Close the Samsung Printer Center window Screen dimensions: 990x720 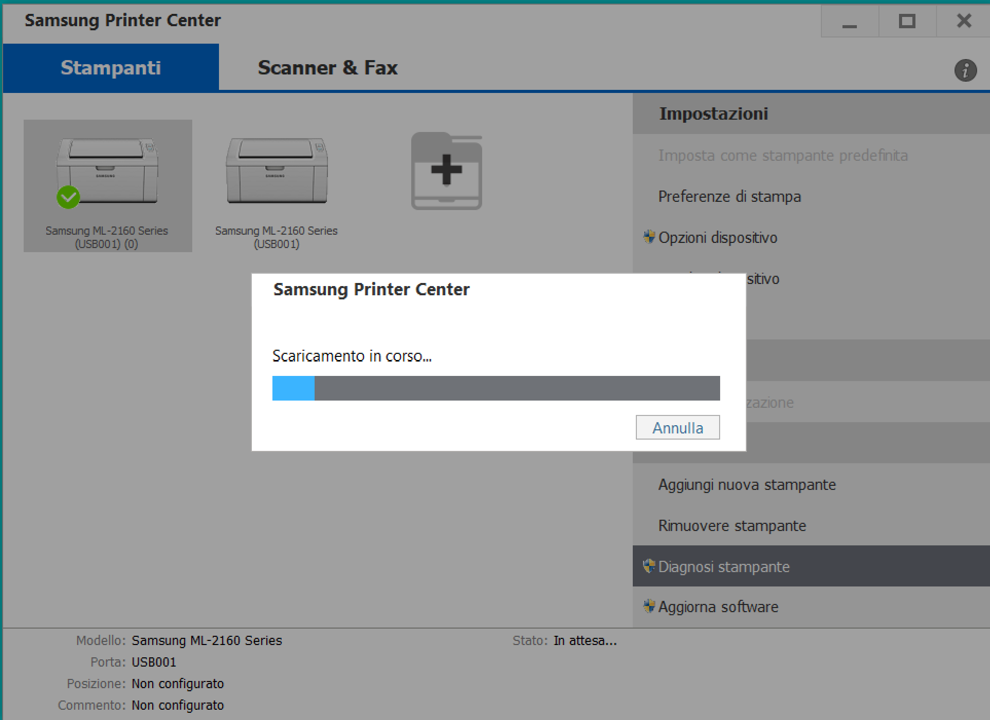[964, 22]
